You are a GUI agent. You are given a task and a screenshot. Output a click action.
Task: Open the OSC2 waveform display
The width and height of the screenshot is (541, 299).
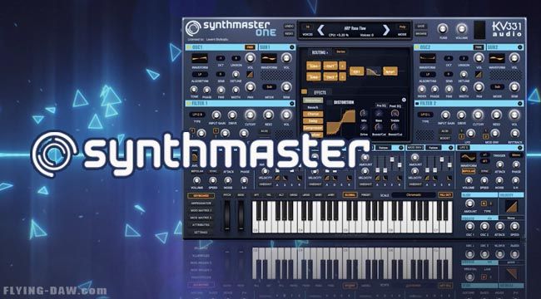(x=428, y=58)
